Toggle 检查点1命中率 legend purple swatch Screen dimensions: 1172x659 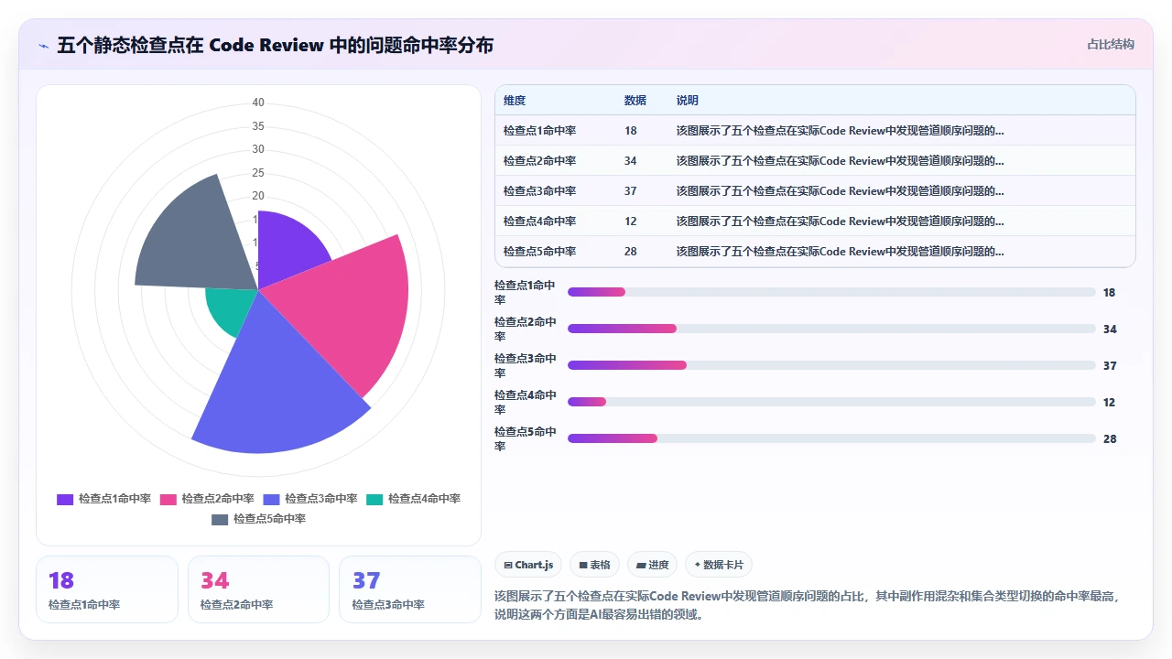pyautogui.click(x=65, y=499)
